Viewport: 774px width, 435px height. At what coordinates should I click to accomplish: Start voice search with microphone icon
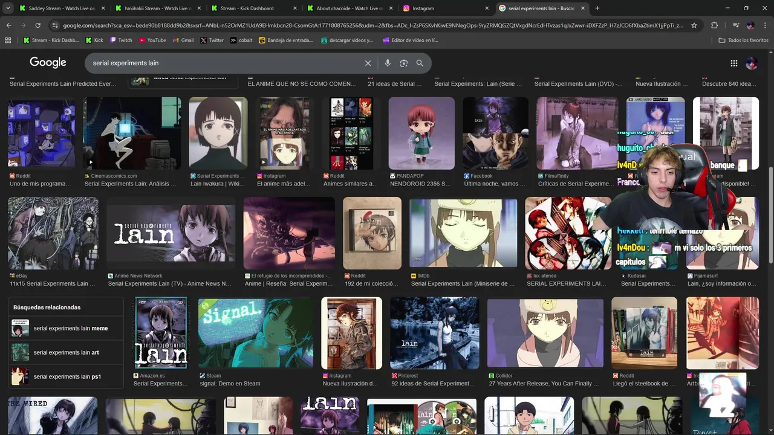(388, 63)
